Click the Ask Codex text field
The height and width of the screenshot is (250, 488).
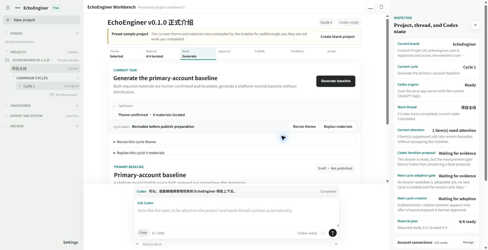click(x=236, y=216)
